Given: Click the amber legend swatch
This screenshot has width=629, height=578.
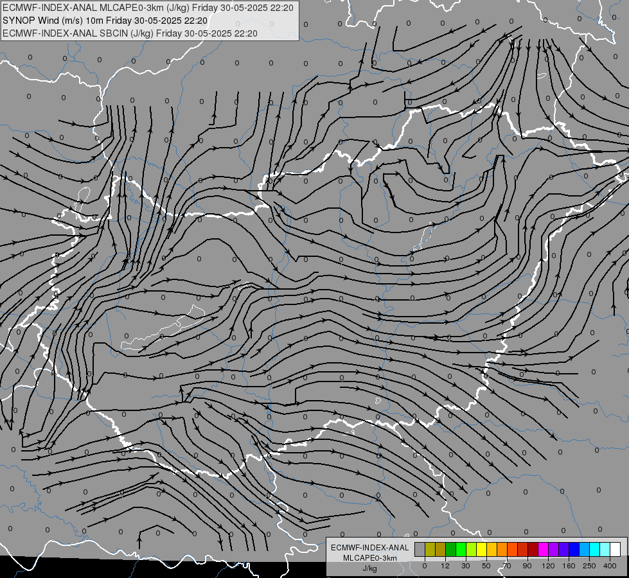Looking at the screenshot, I should click(492, 549).
